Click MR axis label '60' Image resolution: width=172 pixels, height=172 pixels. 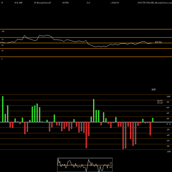pos(168,108)
